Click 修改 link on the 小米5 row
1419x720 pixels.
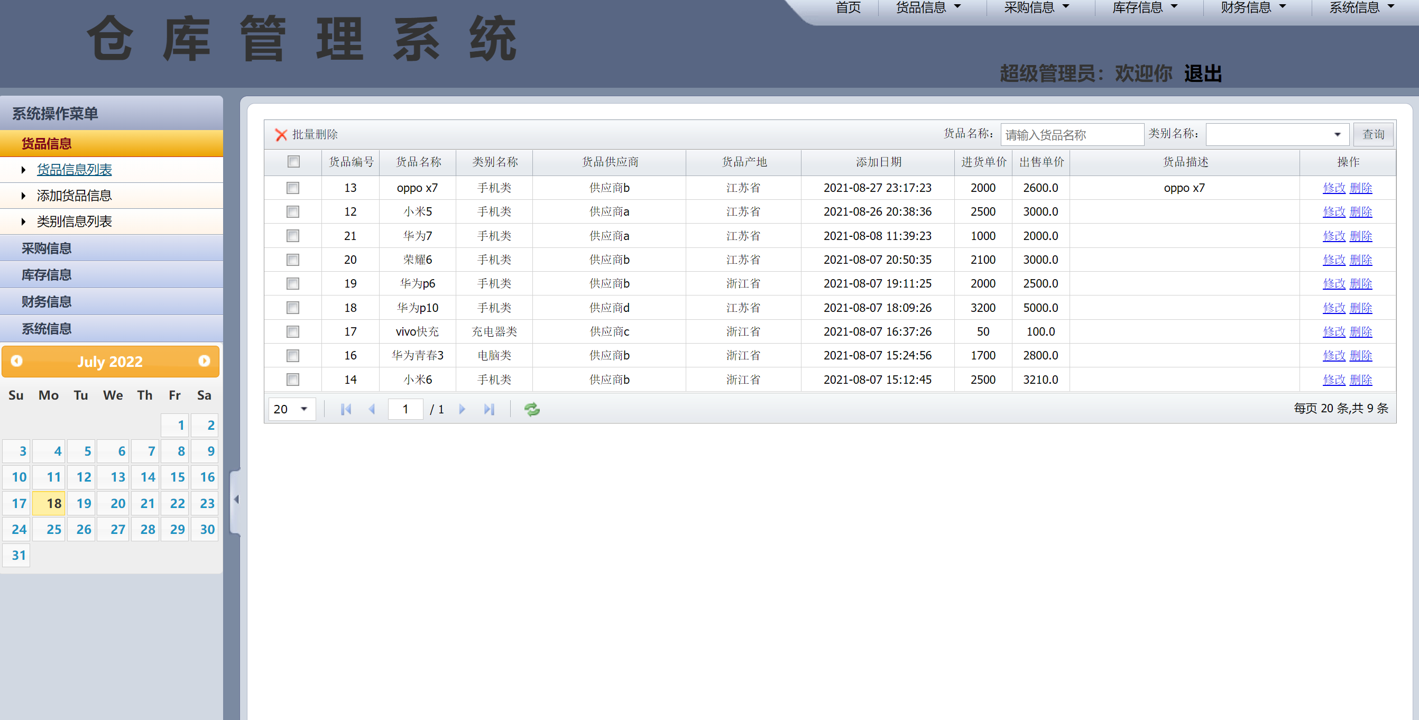pos(1334,211)
